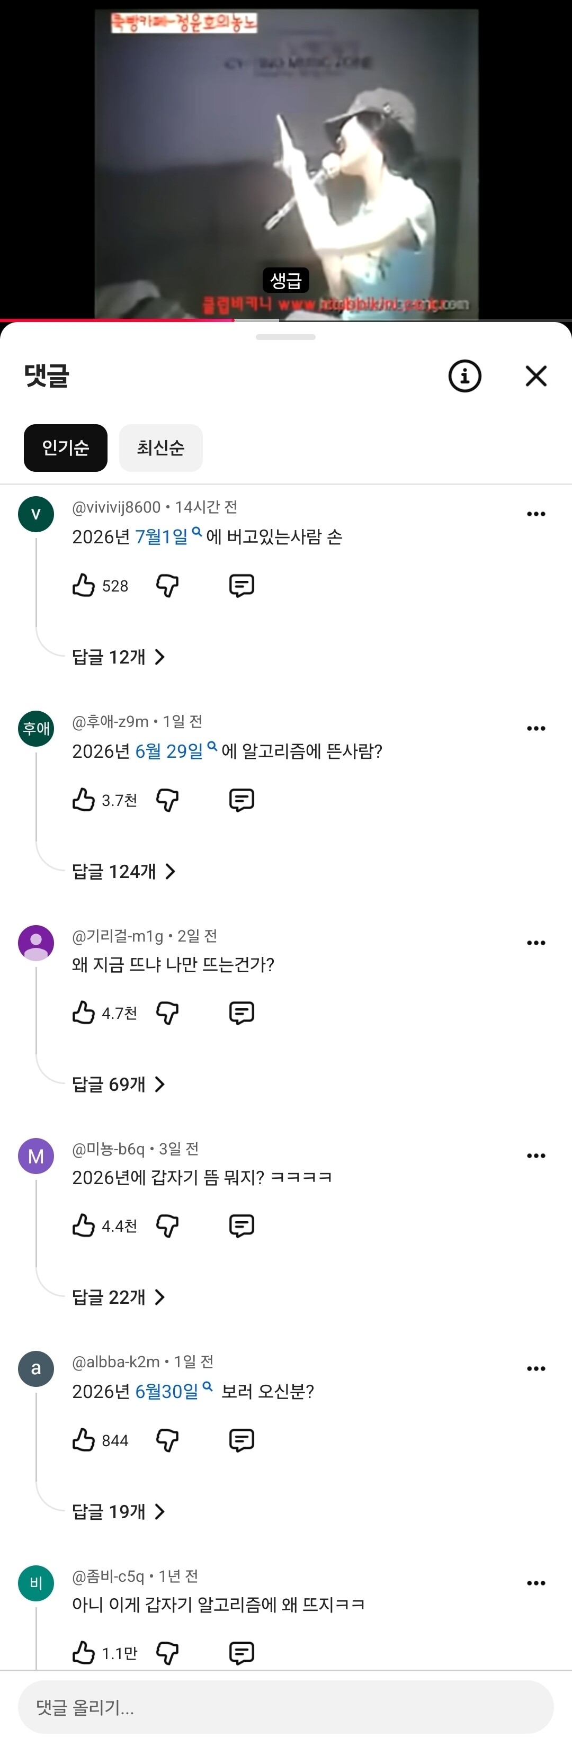Viewport: 572px width, 1747px height.
Task: Select the 인기순 sort tab
Action: pos(66,447)
